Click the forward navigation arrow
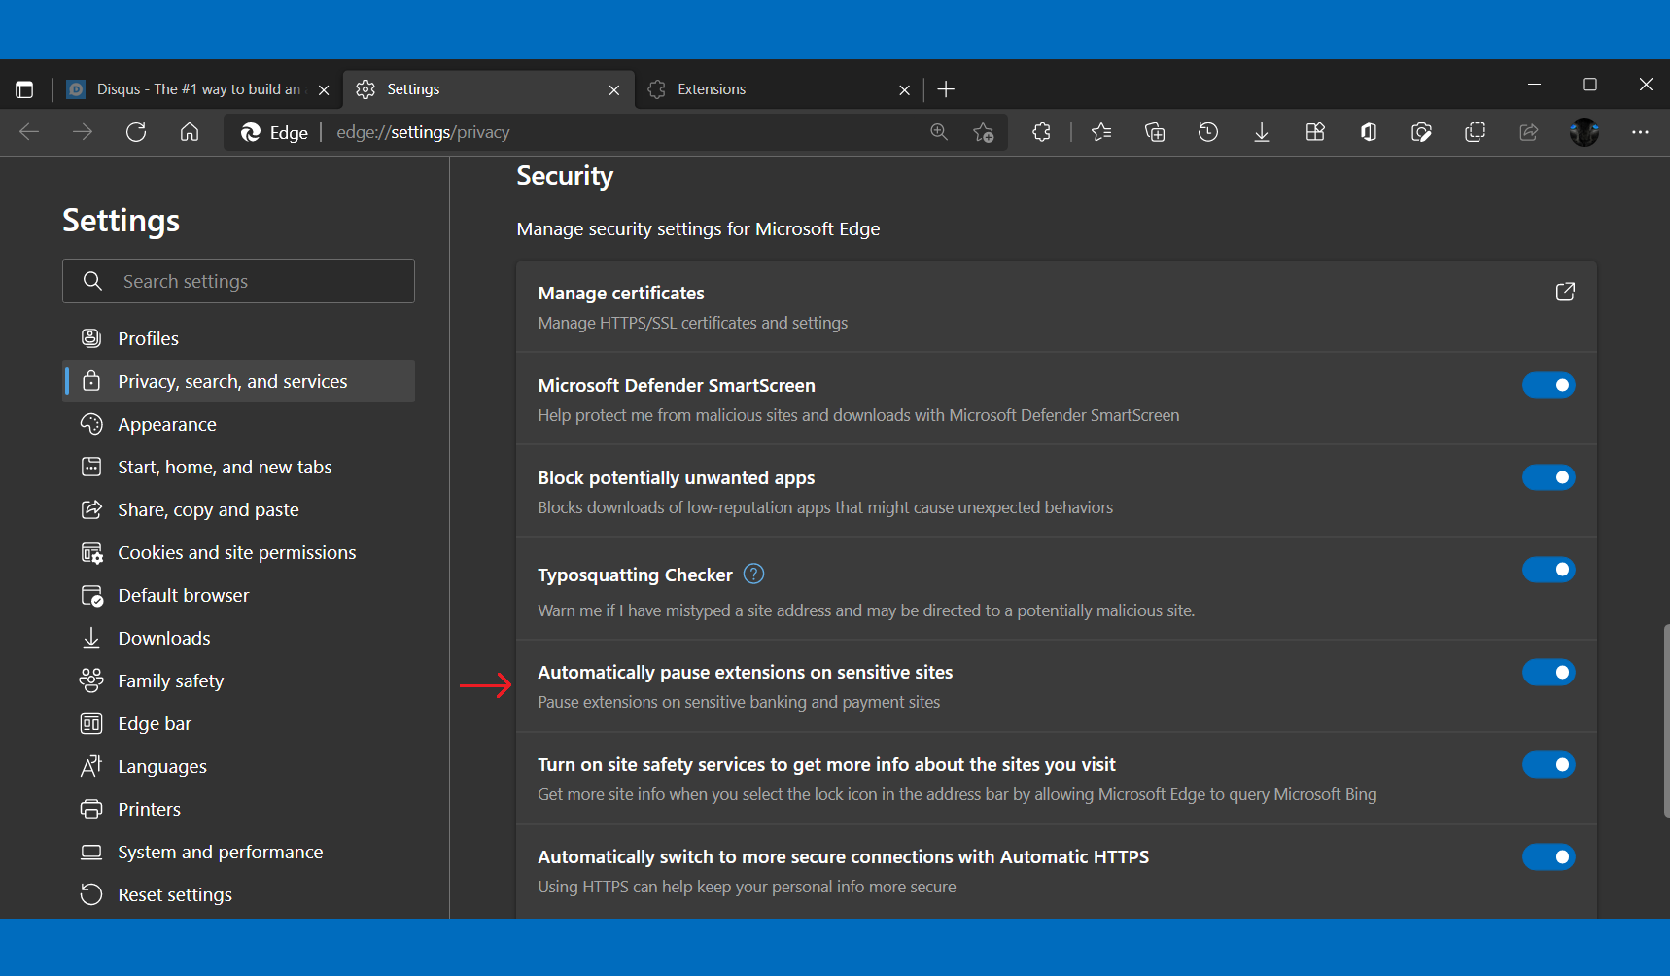The height and width of the screenshot is (976, 1670). coord(83,132)
